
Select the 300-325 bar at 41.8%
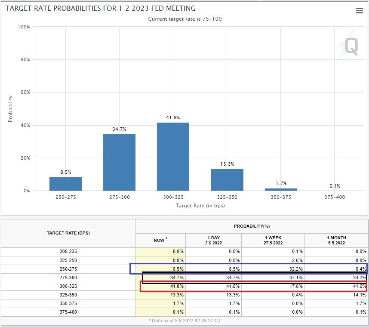(x=173, y=157)
